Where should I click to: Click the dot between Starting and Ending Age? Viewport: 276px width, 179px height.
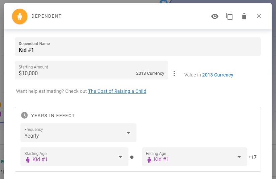(132, 157)
